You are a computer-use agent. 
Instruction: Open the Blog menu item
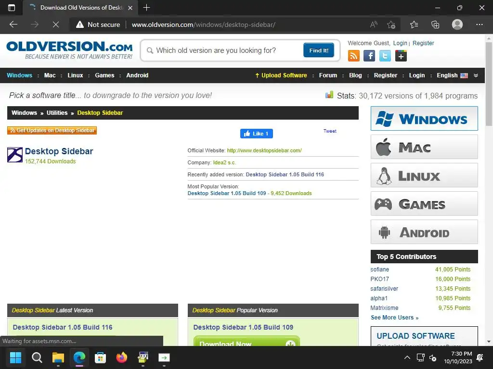tap(355, 75)
